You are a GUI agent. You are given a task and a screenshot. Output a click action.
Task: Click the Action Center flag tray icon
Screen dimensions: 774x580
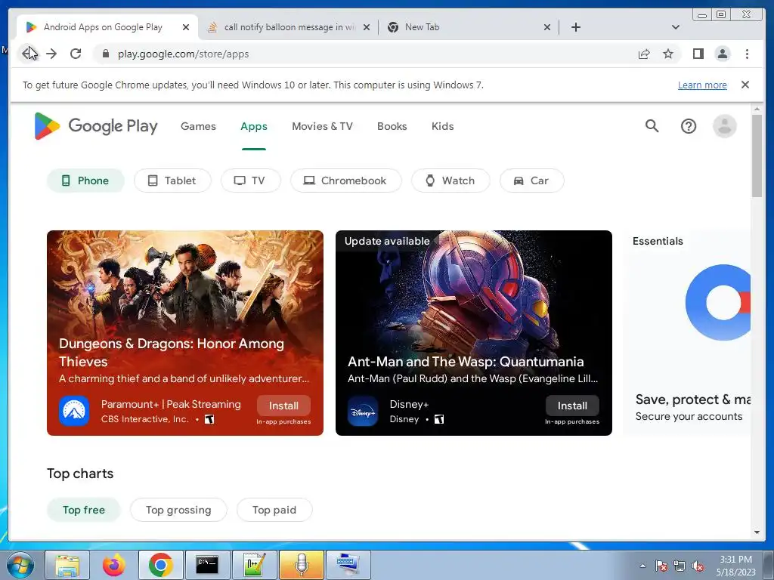coord(661,566)
